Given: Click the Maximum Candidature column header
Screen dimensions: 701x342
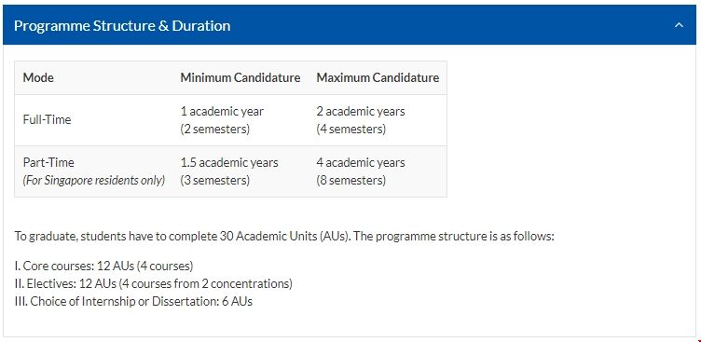Looking at the screenshot, I should [378, 77].
